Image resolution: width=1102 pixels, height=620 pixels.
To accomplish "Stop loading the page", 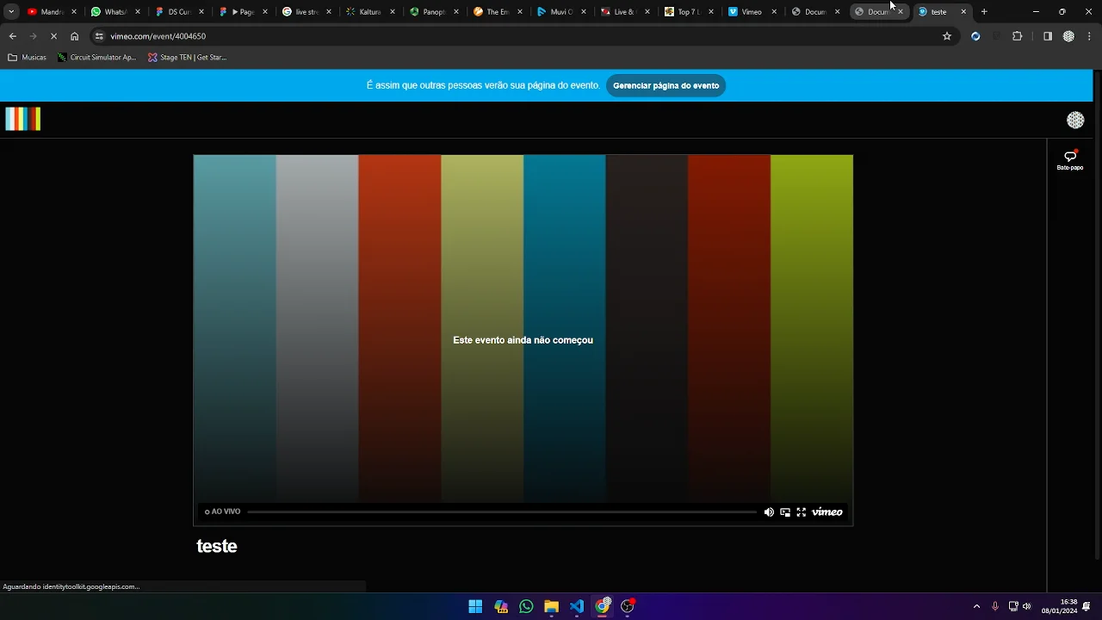I will click(53, 36).
